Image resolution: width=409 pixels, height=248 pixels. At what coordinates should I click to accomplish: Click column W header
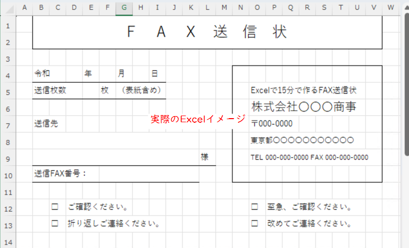tap(391, 7)
